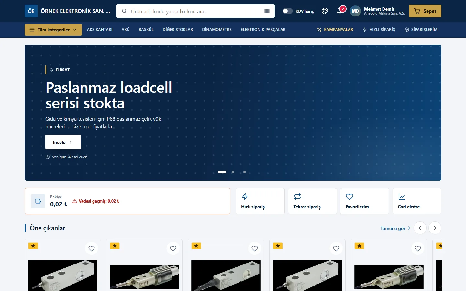Click the overdue warning triangle icon
The height and width of the screenshot is (291, 466).
(75, 201)
